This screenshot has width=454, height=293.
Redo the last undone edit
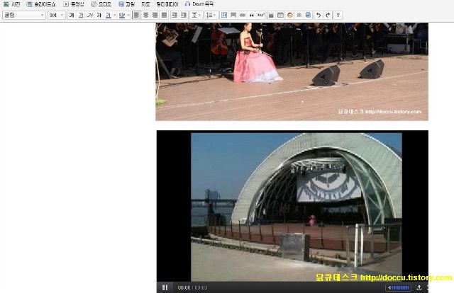328,15
